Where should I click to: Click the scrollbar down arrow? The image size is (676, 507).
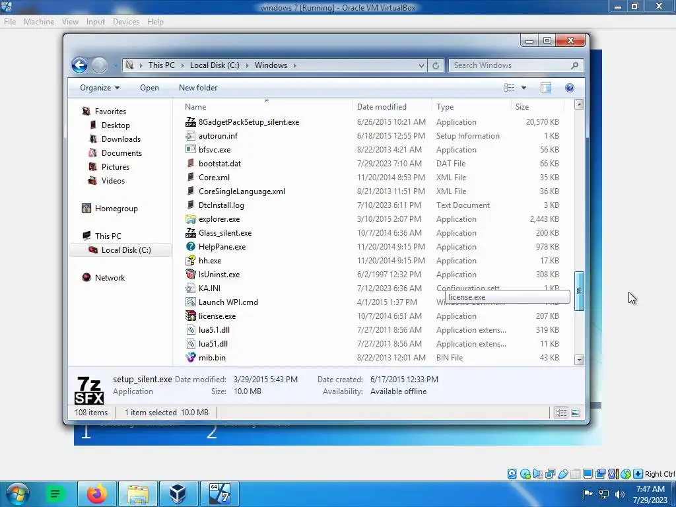580,360
